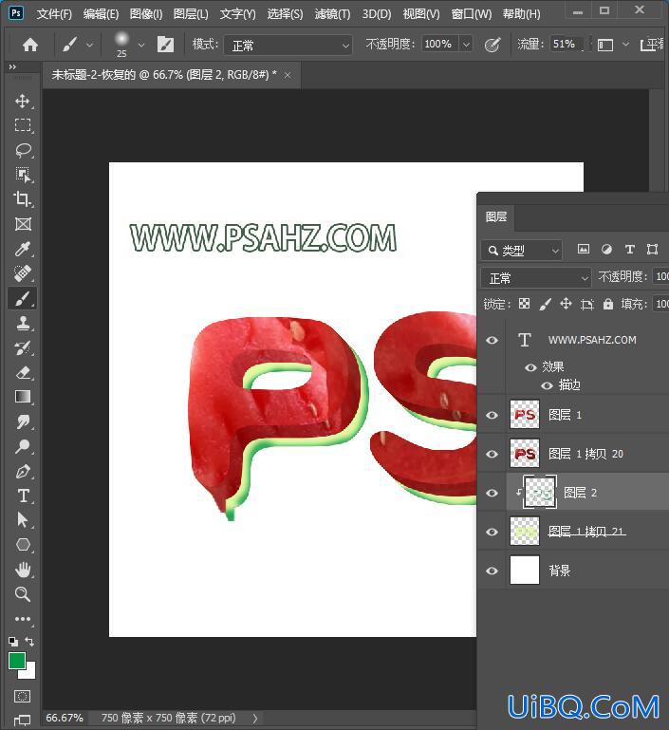This screenshot has height=730, width=669.
Task: Open the 滤镜(T) menu
Action: point(332,14)
